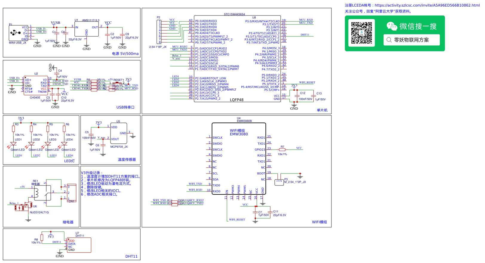Viewport: 485px width, 263px height.
Task: Select note line 删除按键
Action: [x=92, y=187]
